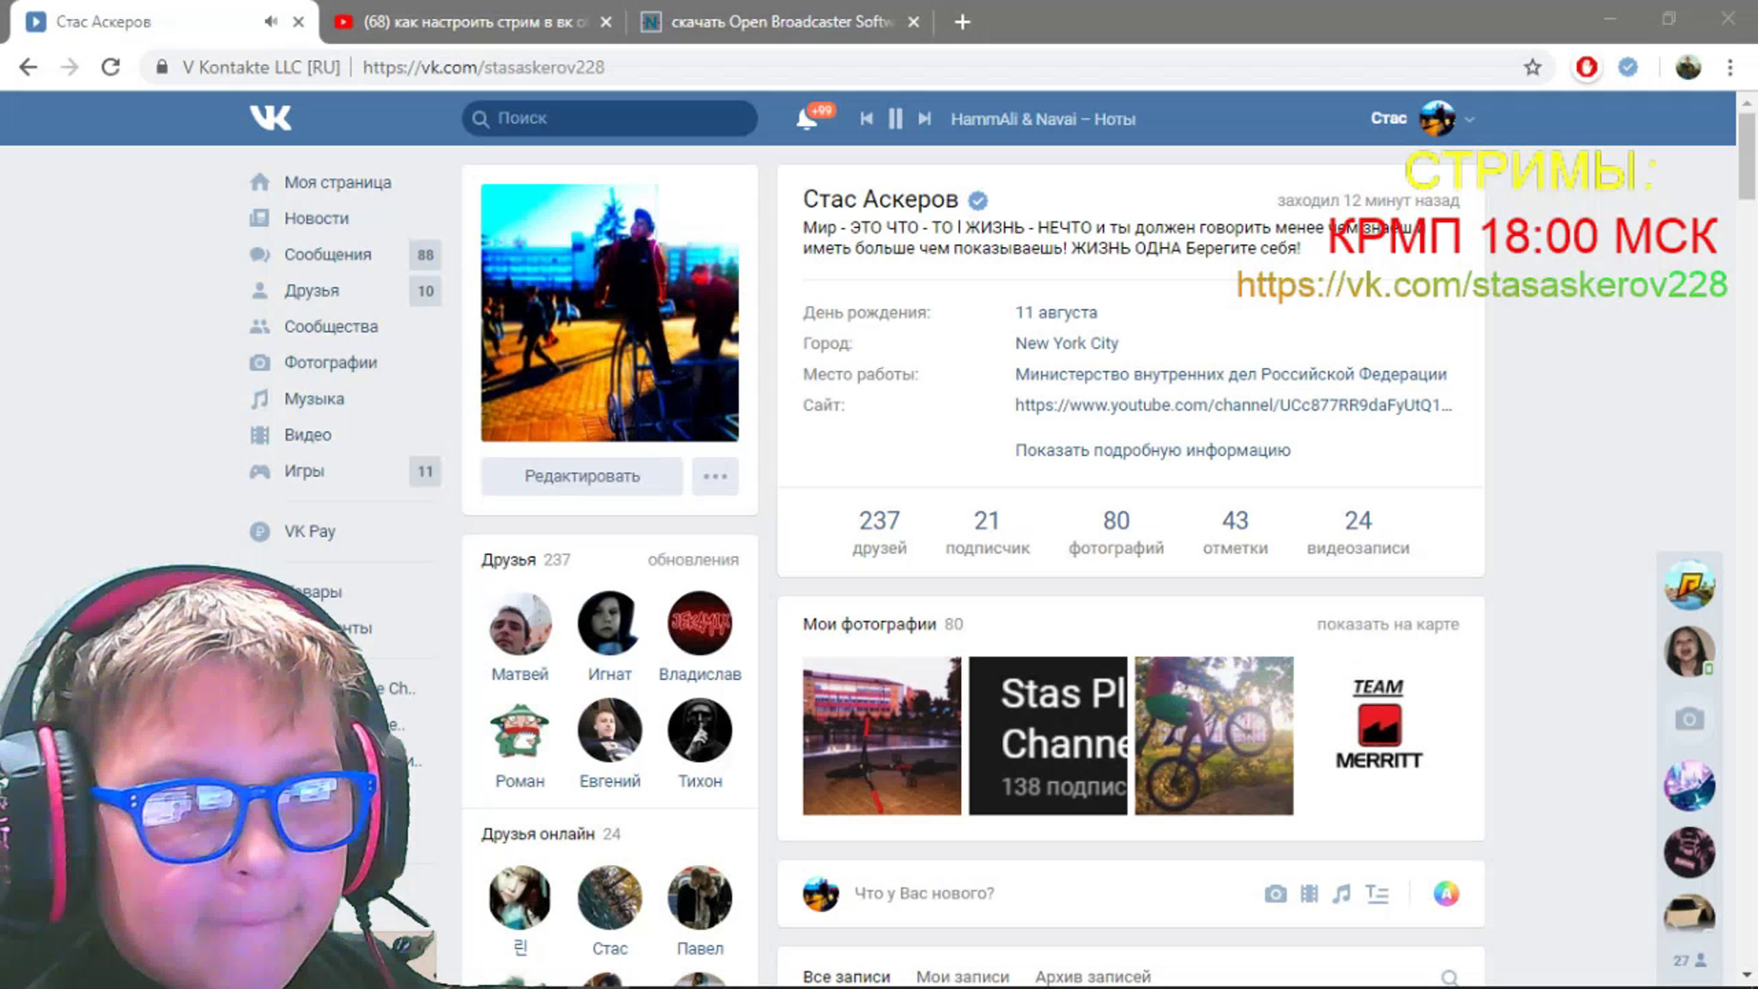Click the wall search magnifier icon
Image resolution: width=1758 pixels, height=989 pixels.
point(1449,977)
